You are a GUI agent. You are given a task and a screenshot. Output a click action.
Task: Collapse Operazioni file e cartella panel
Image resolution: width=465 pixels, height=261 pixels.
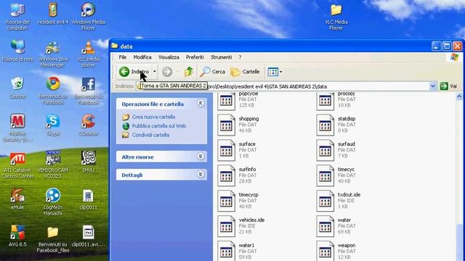tap(201, 103)
